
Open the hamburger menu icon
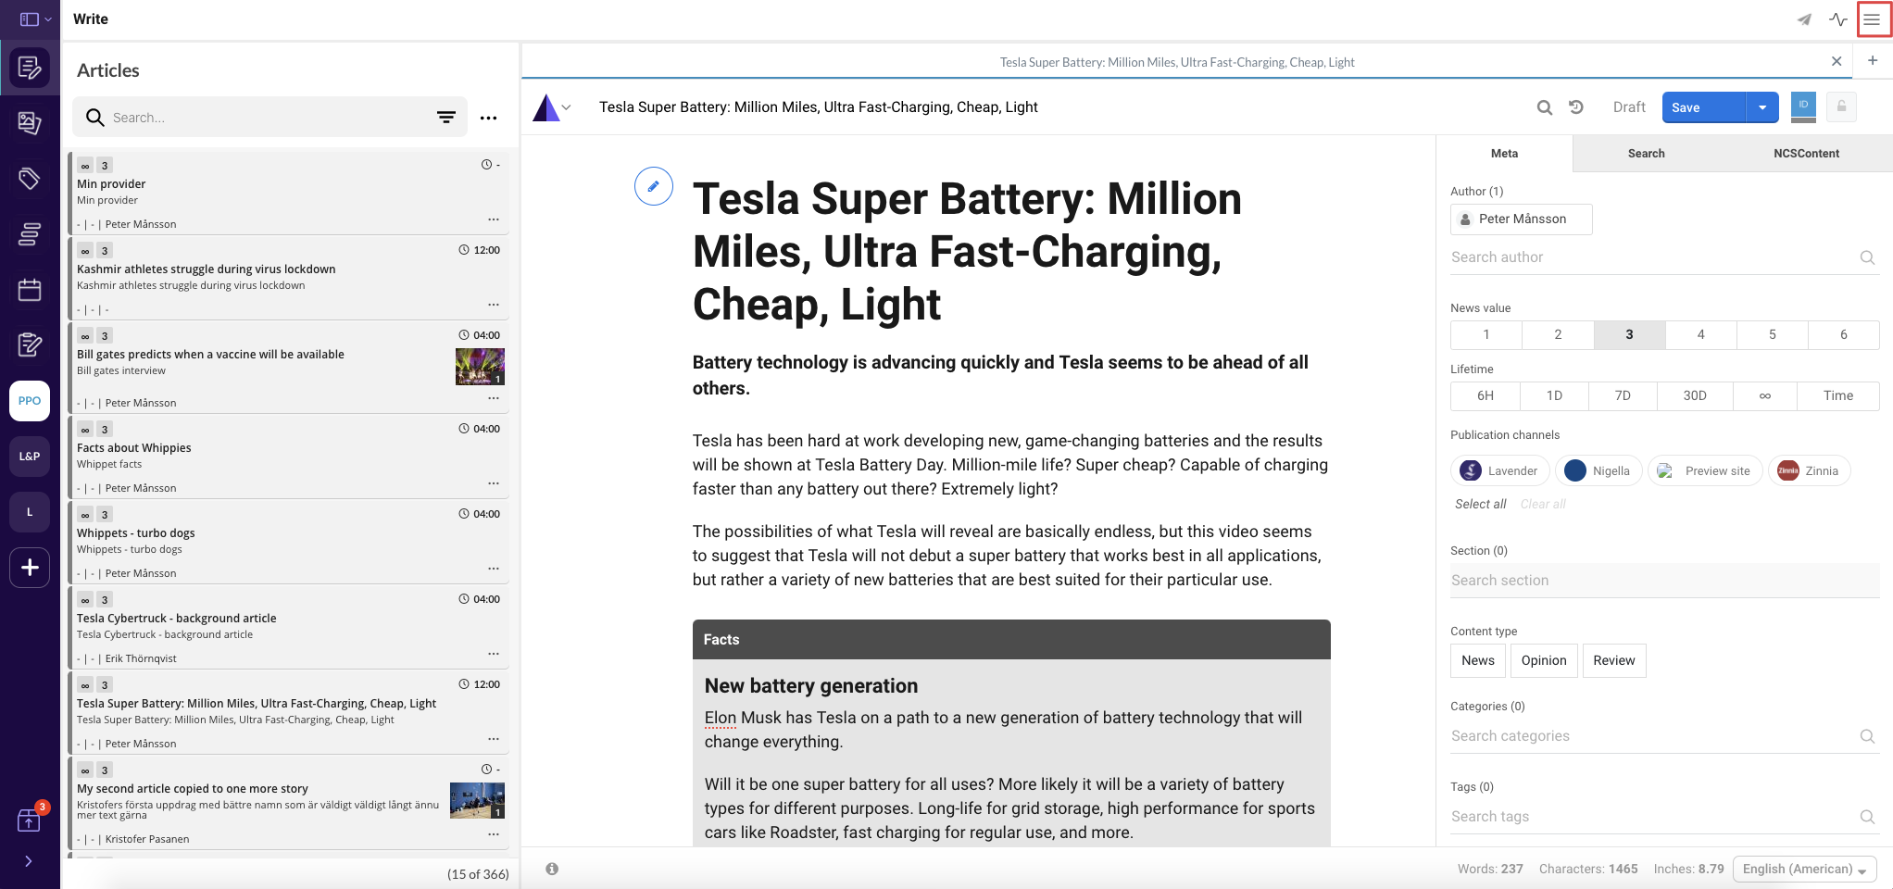click(x=1872, y=19)
